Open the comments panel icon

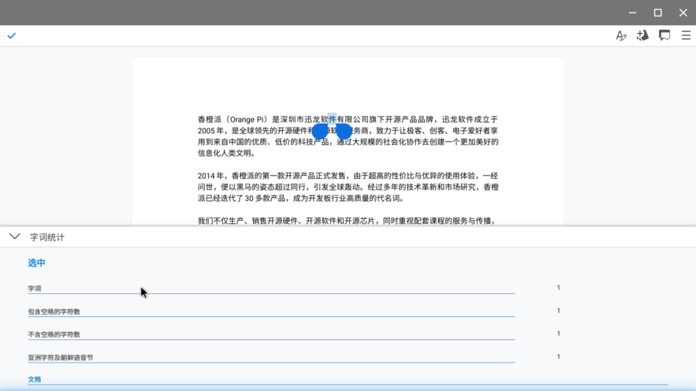pyautogui.click(x=664, y=35)
